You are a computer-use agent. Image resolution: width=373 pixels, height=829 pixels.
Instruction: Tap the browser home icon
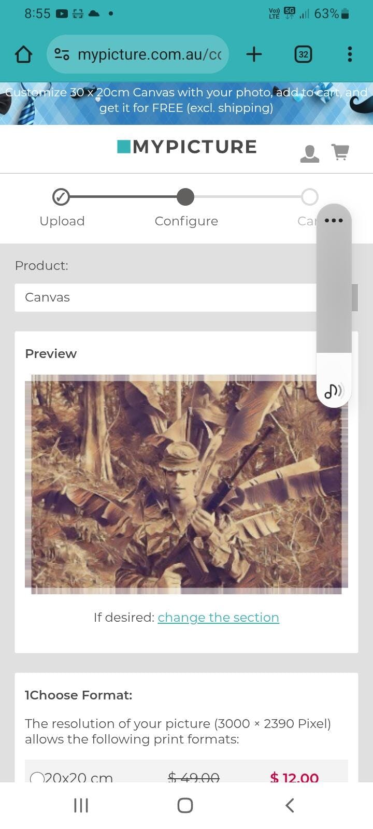23,54
